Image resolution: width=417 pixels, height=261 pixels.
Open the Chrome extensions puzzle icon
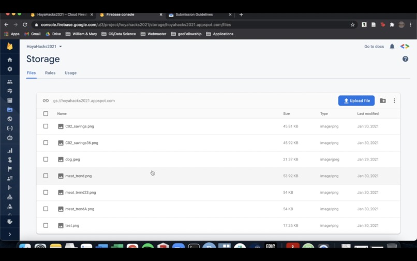(392, 25)
